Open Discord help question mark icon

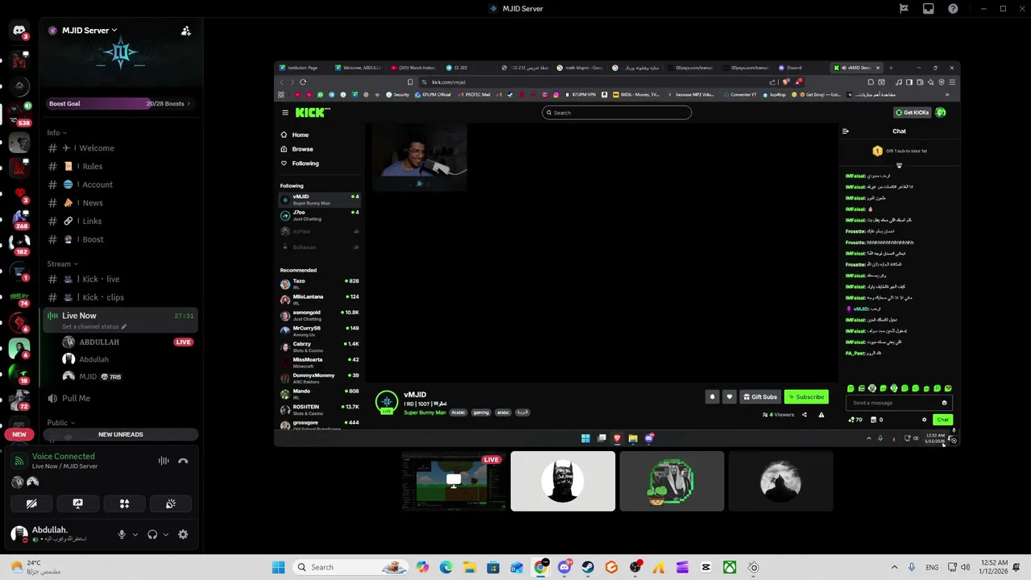(x=953, y=9)
